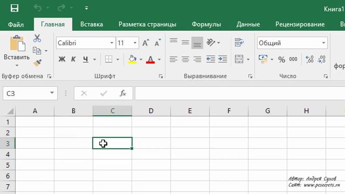Screen dimensions: 345x194
Task: Undo the last action
Action: (x=38, y=8)
